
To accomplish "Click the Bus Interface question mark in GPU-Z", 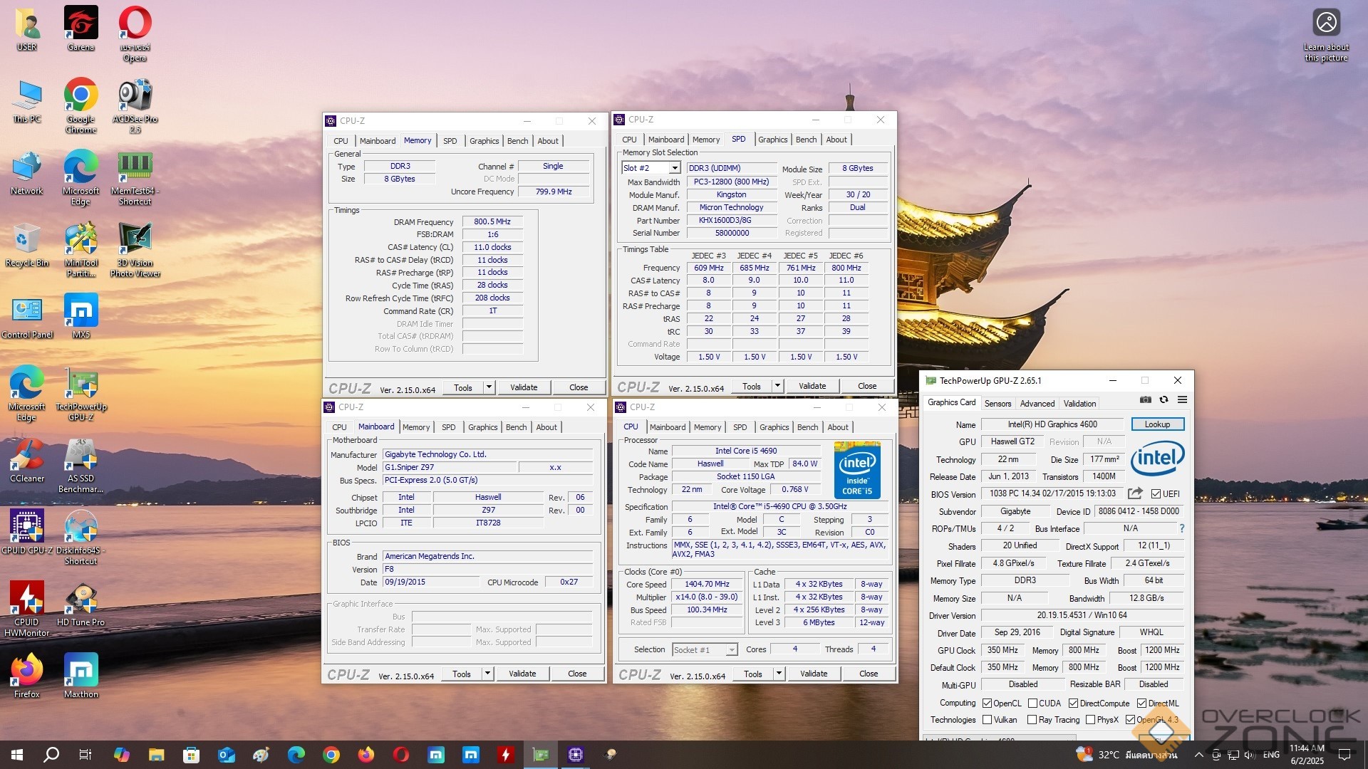I will (x=1181, y=528).
